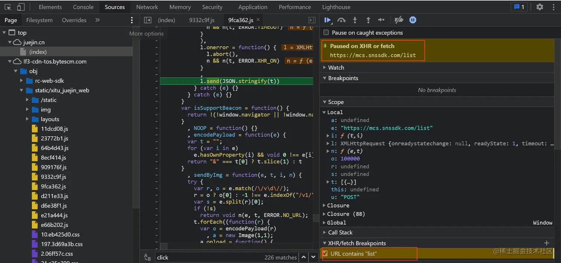Open the Security tab
The image size is (561, 263).
tap(212, 7)
